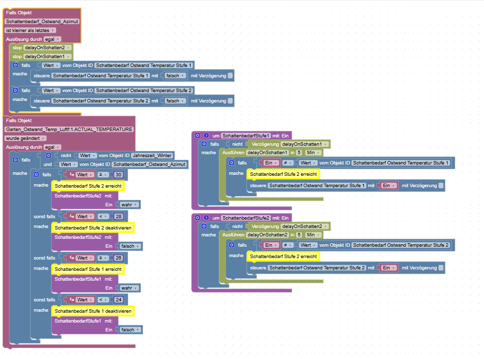Open the 'ist kleiner als letztes' dropdown
484x359 pixels.
(30, 30)
